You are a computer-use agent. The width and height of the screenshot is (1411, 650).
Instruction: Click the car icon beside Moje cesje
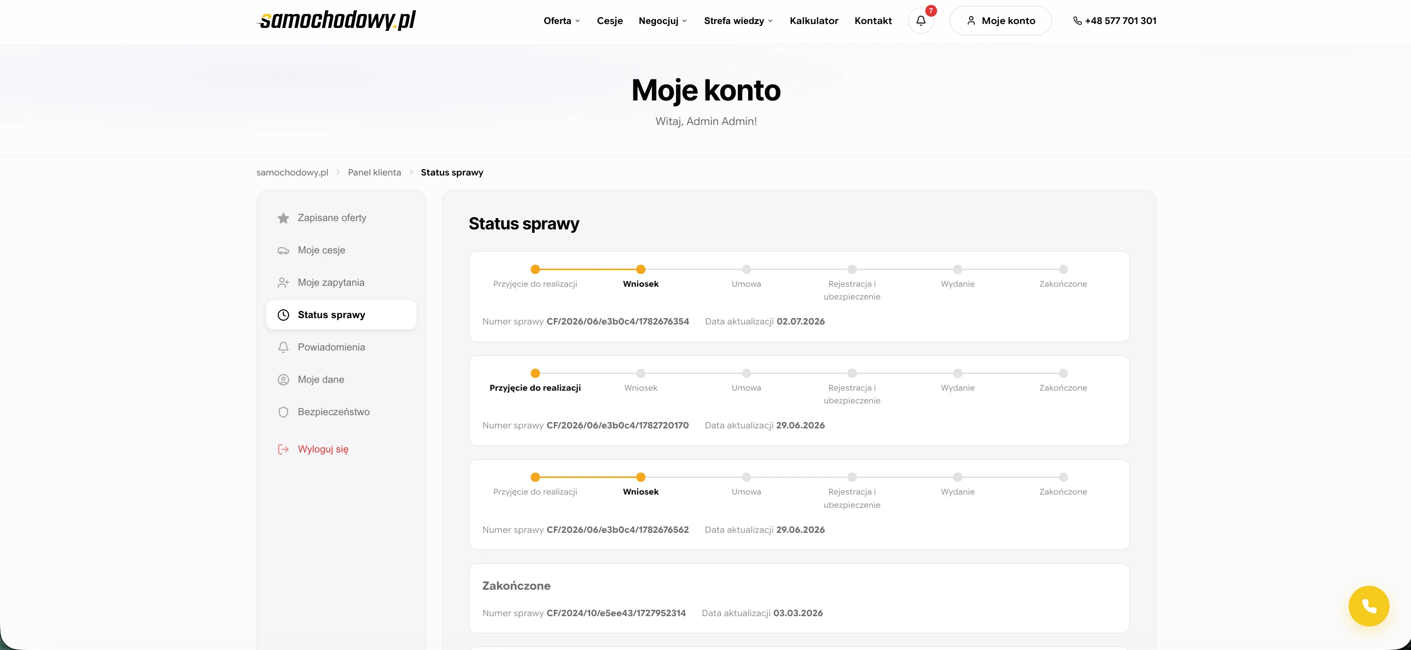(283, 250)
